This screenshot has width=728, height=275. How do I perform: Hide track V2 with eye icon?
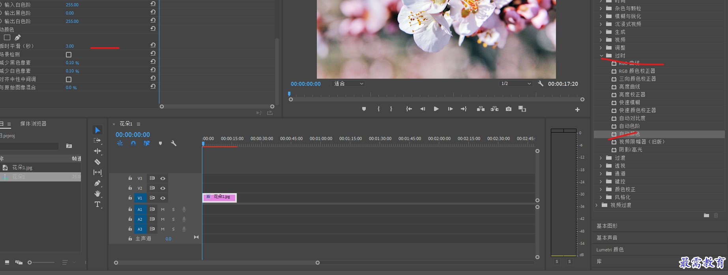163,188
